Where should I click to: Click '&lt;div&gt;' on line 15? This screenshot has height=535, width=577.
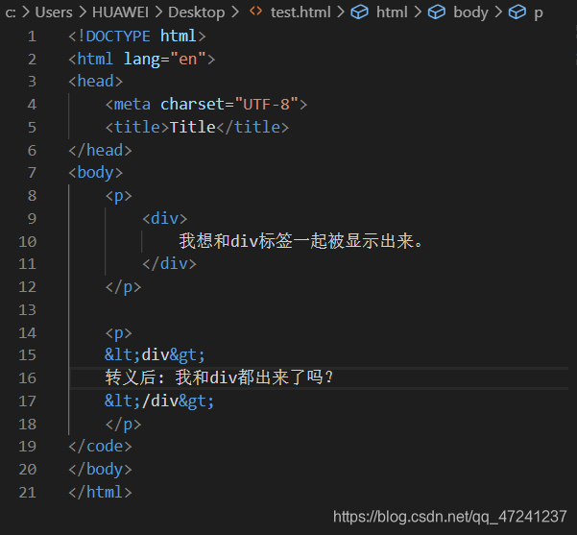pos(155,355)
